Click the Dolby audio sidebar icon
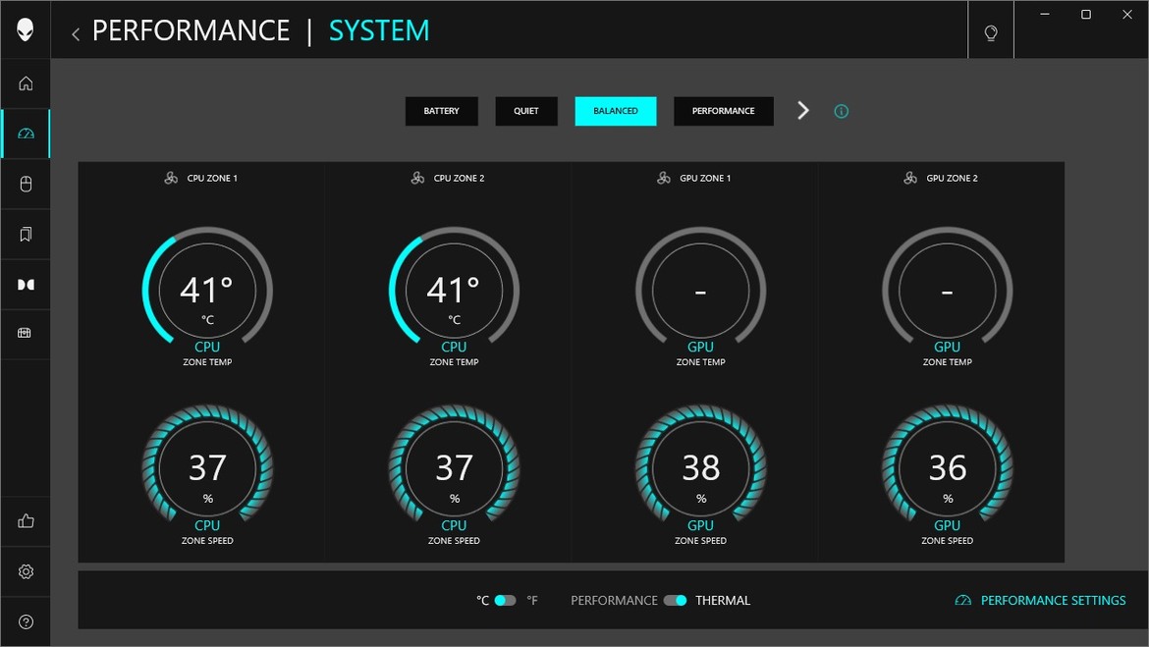 (26, 285)
